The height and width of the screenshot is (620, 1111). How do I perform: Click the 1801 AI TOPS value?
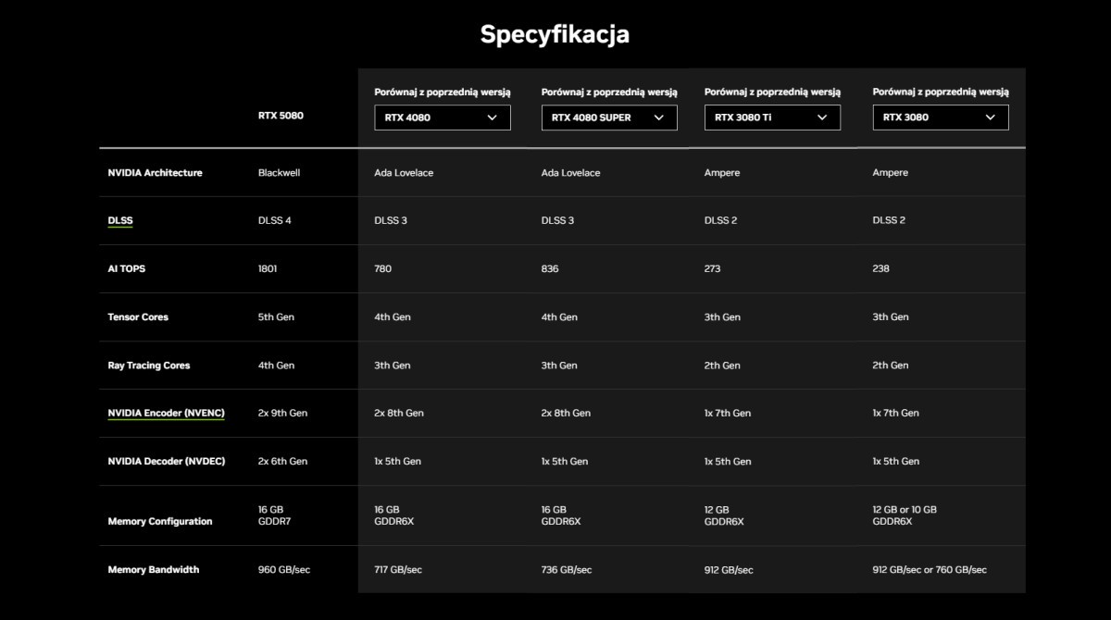click(268, 268)
